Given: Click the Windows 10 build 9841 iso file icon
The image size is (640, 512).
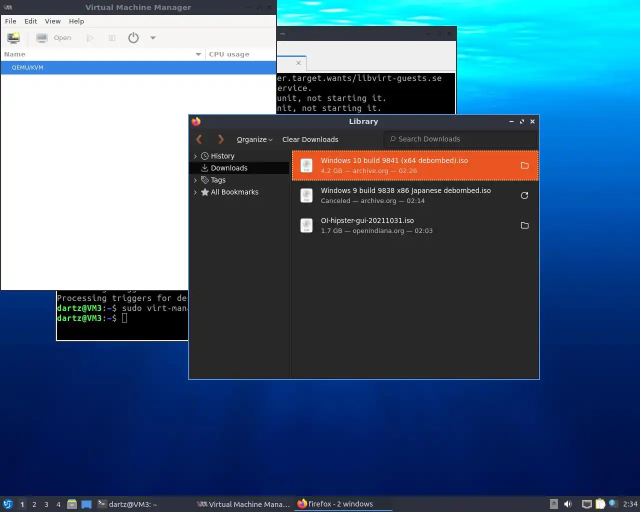Looking at the screenshot, I should 306,165.
